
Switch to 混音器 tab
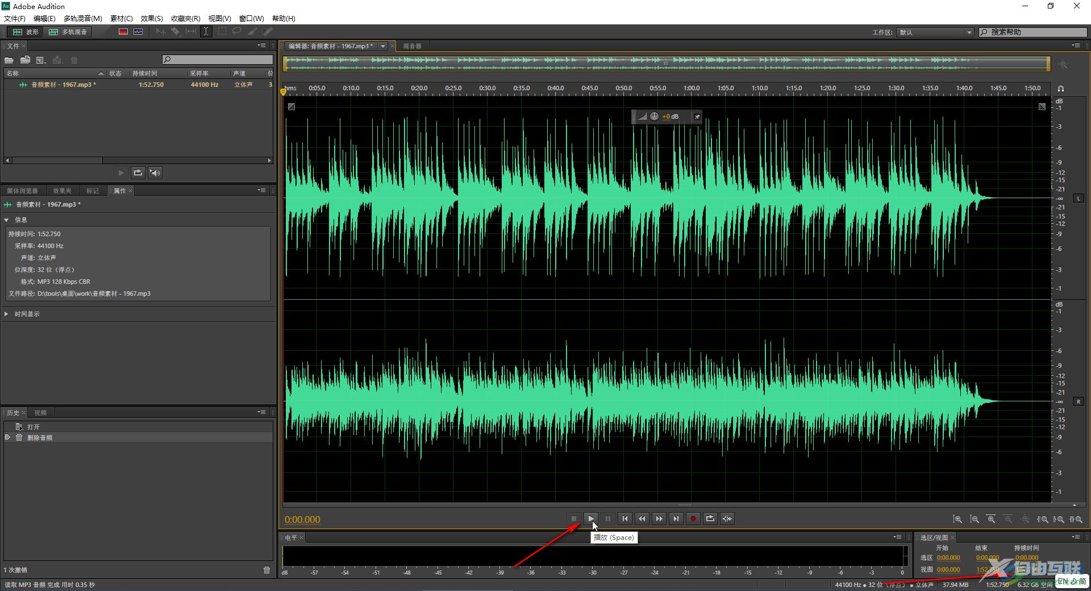412,46
